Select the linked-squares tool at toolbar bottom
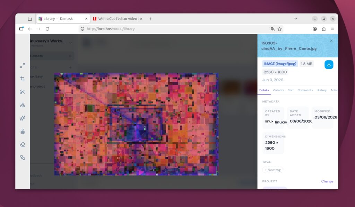The height and width of the screenshot is (207, 355). tap(23, 157)
